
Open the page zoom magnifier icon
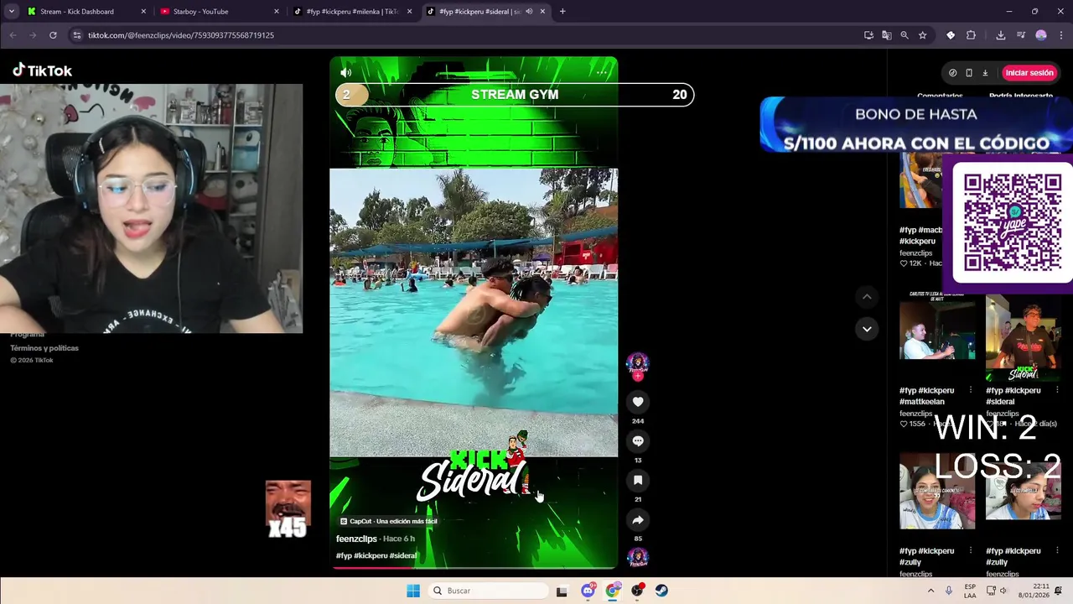905,35
